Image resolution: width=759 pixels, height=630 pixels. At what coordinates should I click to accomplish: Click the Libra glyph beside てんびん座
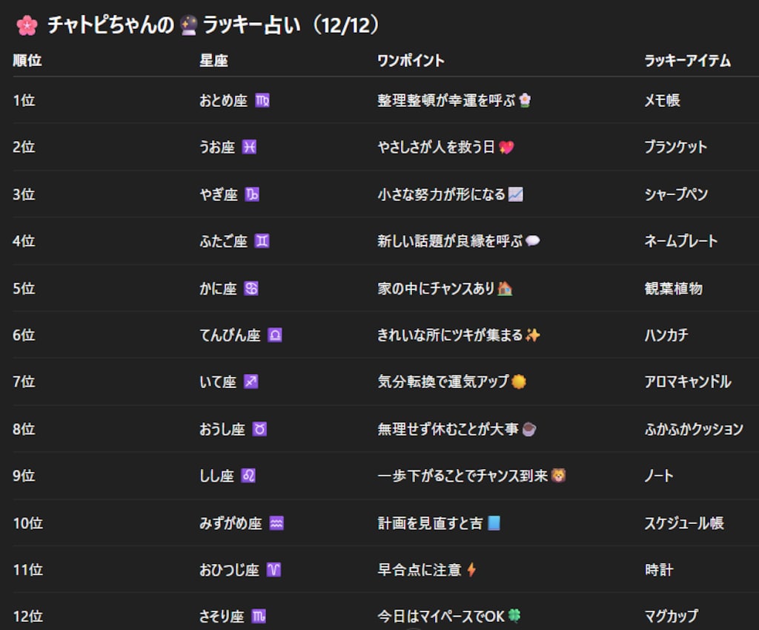pyautogui.click(x=274, y=335)
